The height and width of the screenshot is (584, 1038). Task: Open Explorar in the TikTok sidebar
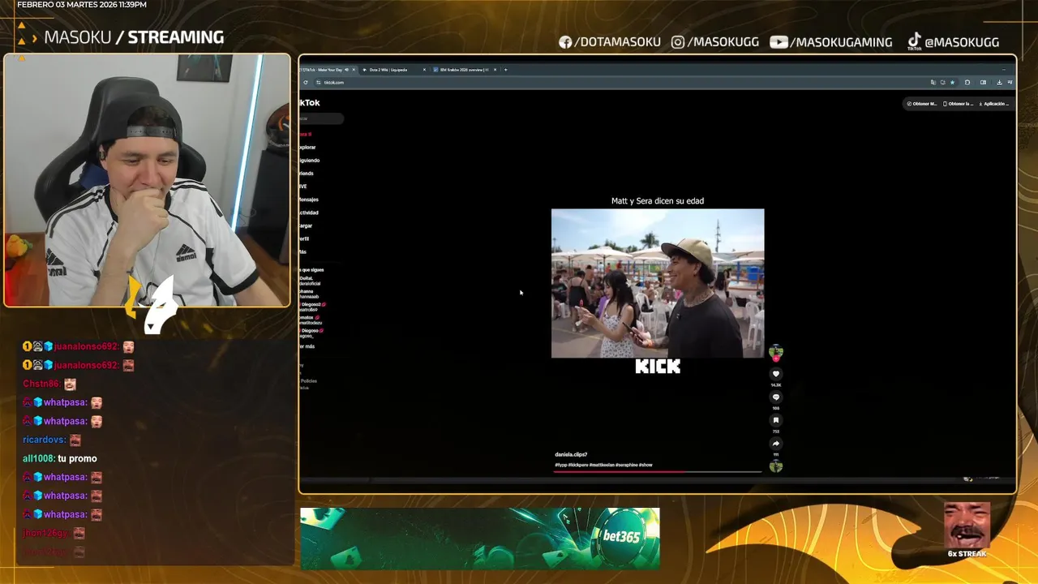click(x=307, y=148)
